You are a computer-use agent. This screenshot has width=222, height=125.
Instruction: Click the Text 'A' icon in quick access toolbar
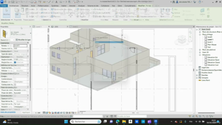(56, 2)
